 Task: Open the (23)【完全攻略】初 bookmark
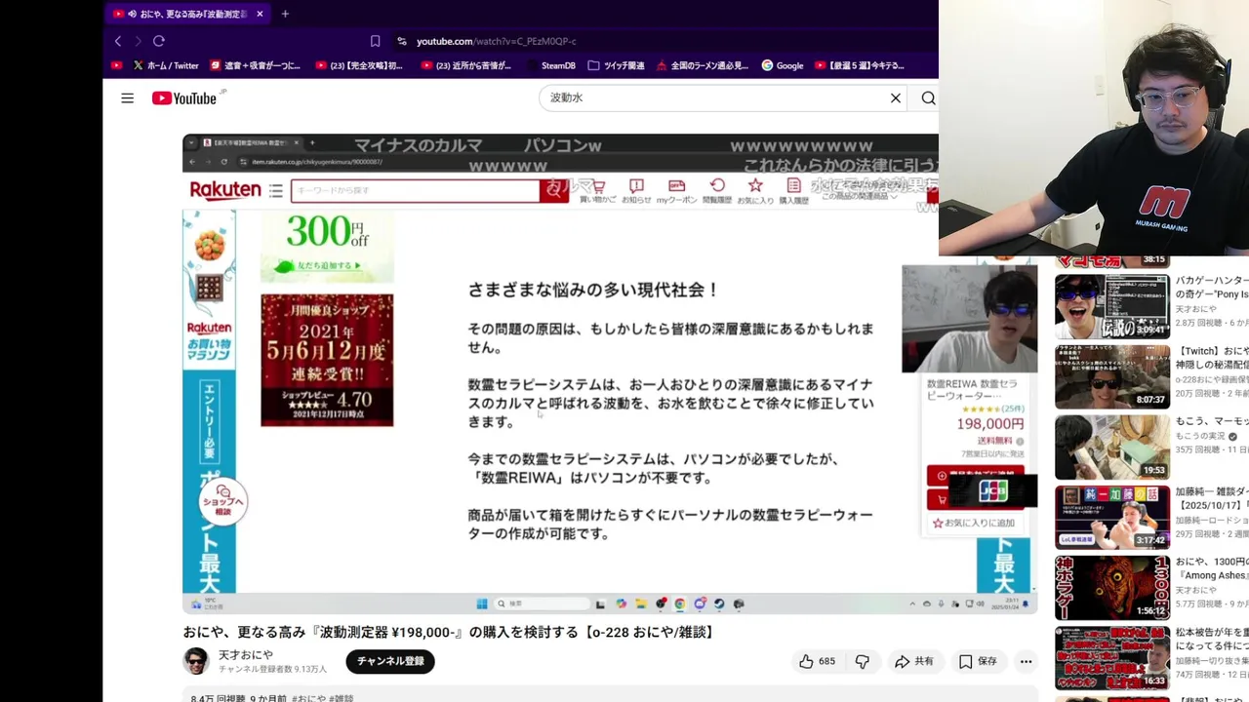click(359, 65)
